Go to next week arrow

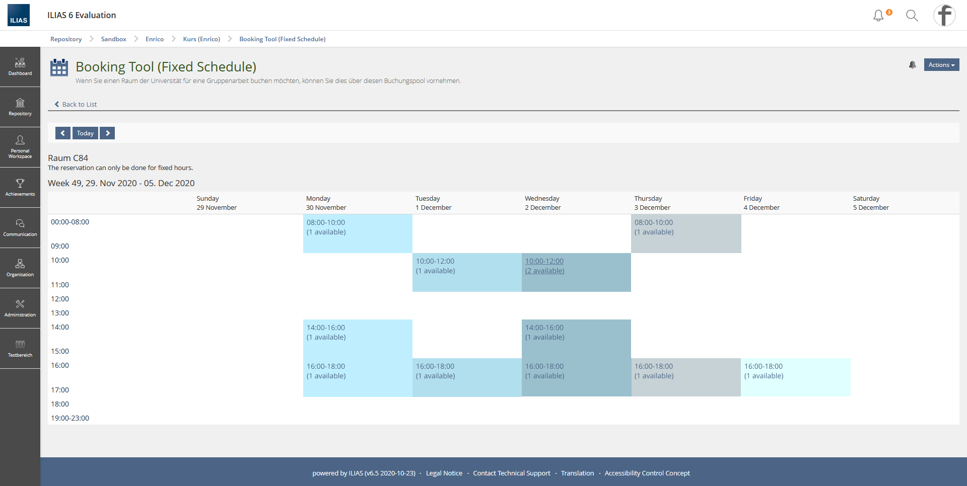107,133
